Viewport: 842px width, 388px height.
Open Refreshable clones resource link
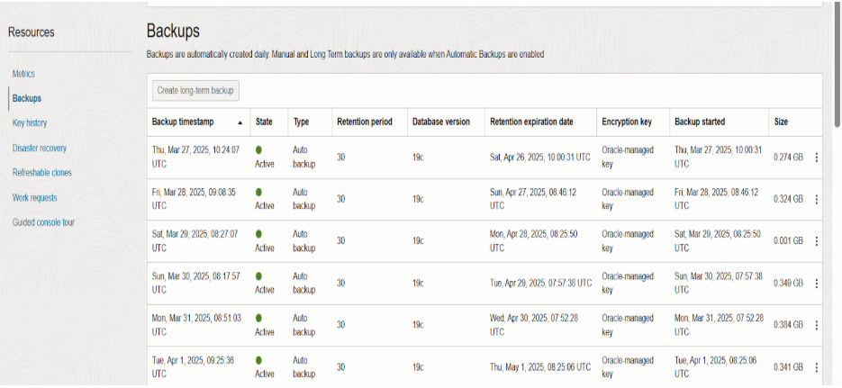pyautogui.click(x=42, y=172)
